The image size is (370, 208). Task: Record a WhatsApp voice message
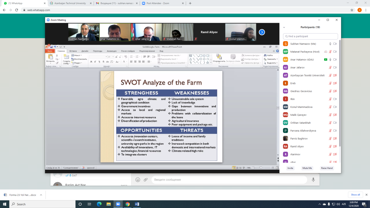(x=313, y=180)
